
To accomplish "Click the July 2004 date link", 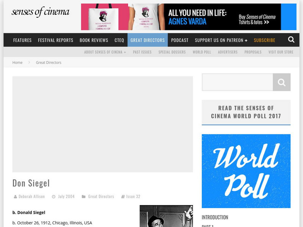I will click(66, 197).
